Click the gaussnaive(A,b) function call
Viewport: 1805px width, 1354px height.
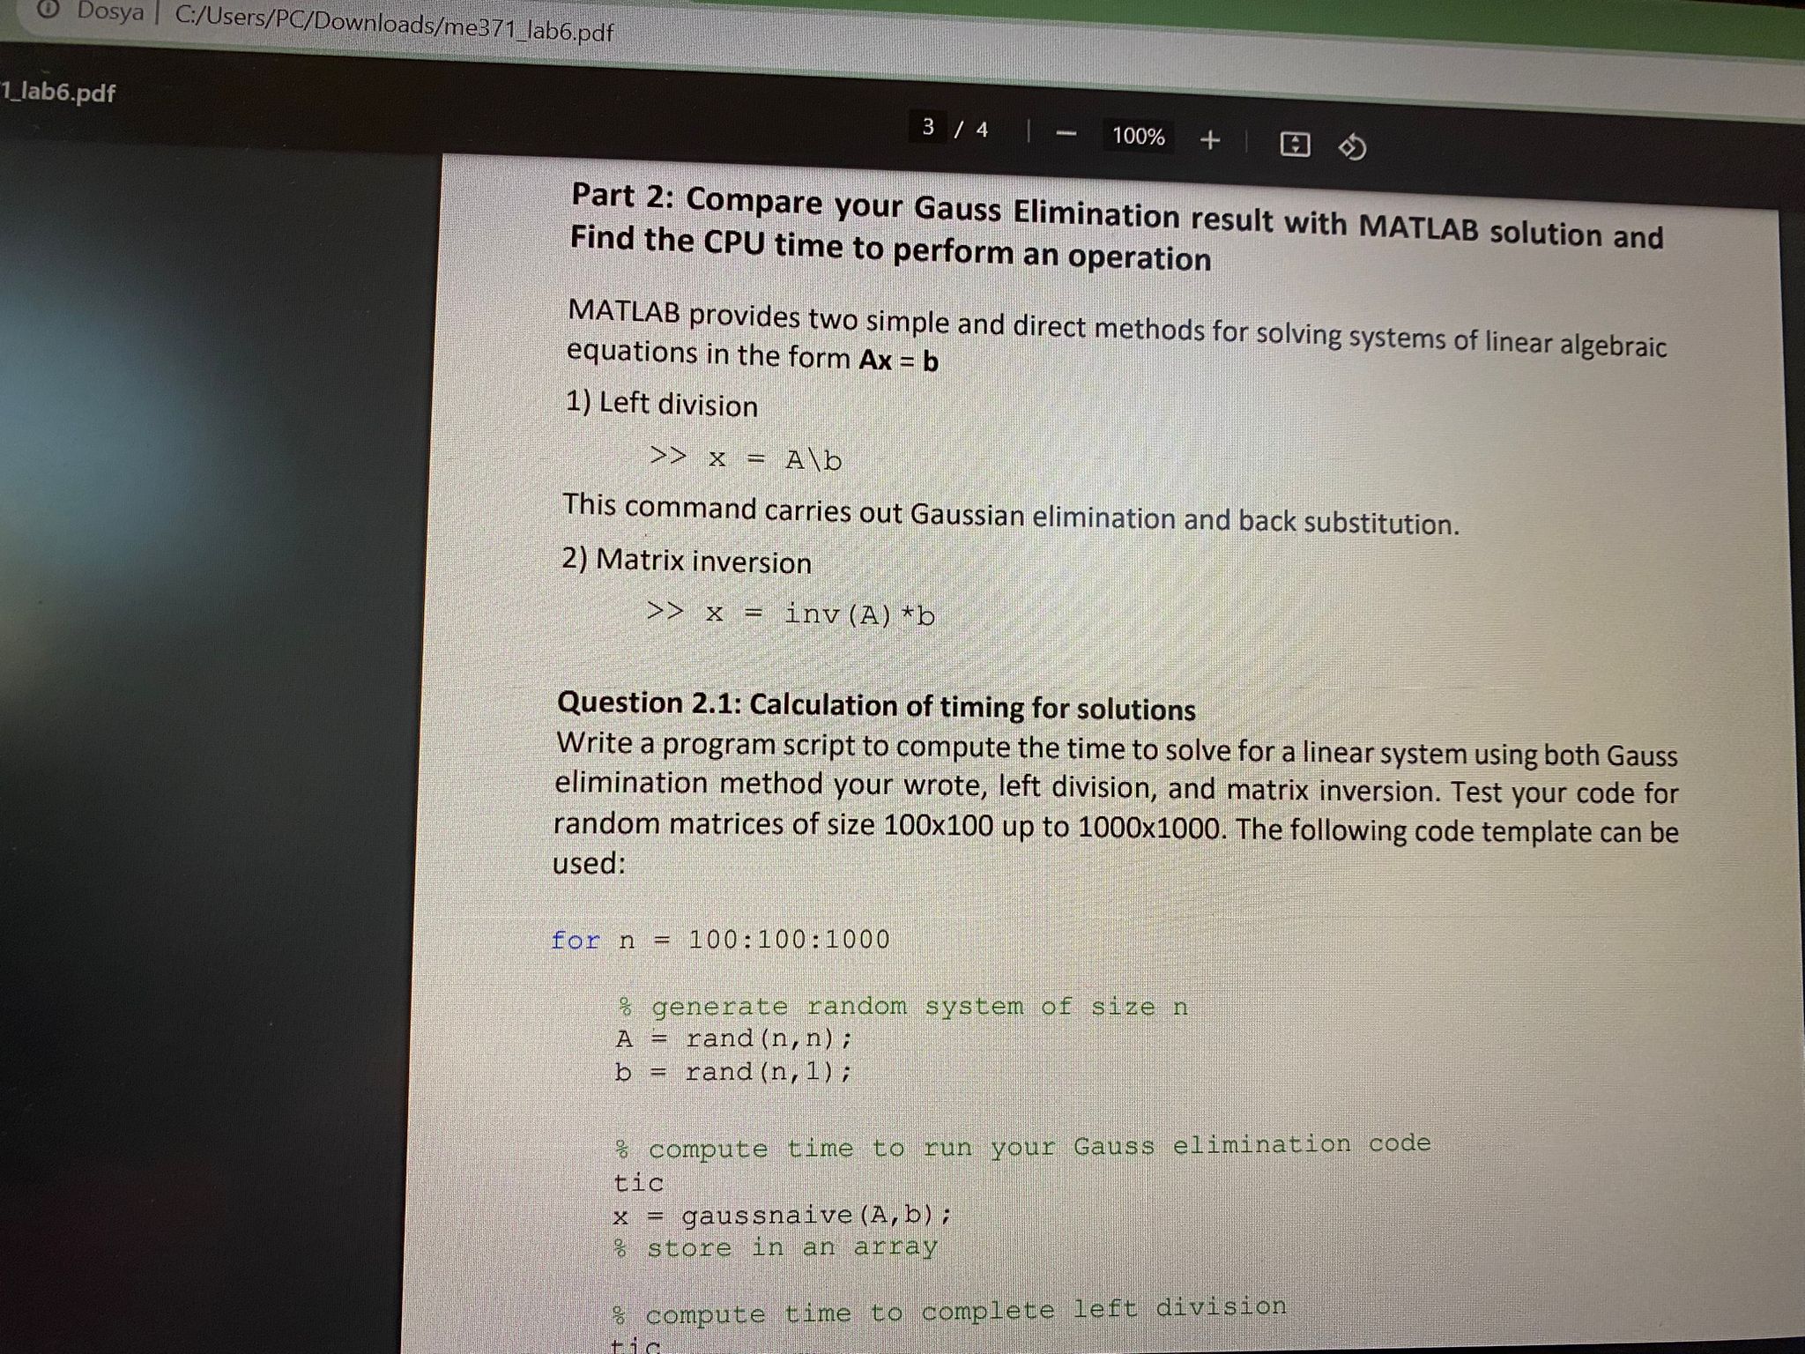tap(793, 1216)
